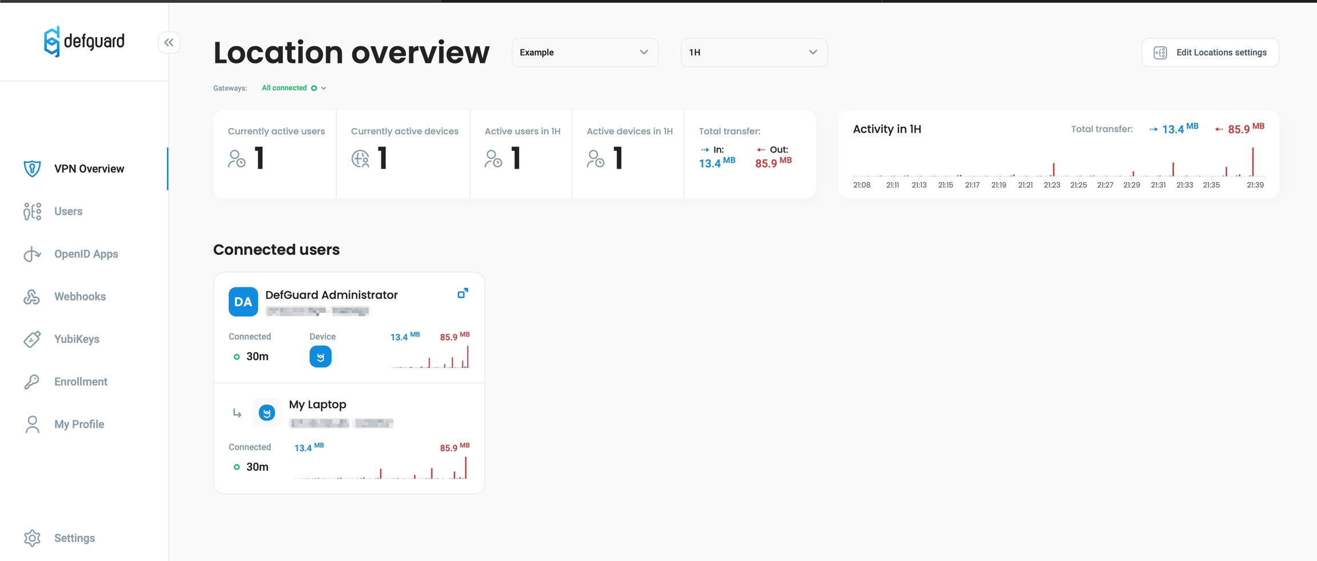Open OpenID Apps page
Screen dimensions: 1317x561
[x=86, y=254]
